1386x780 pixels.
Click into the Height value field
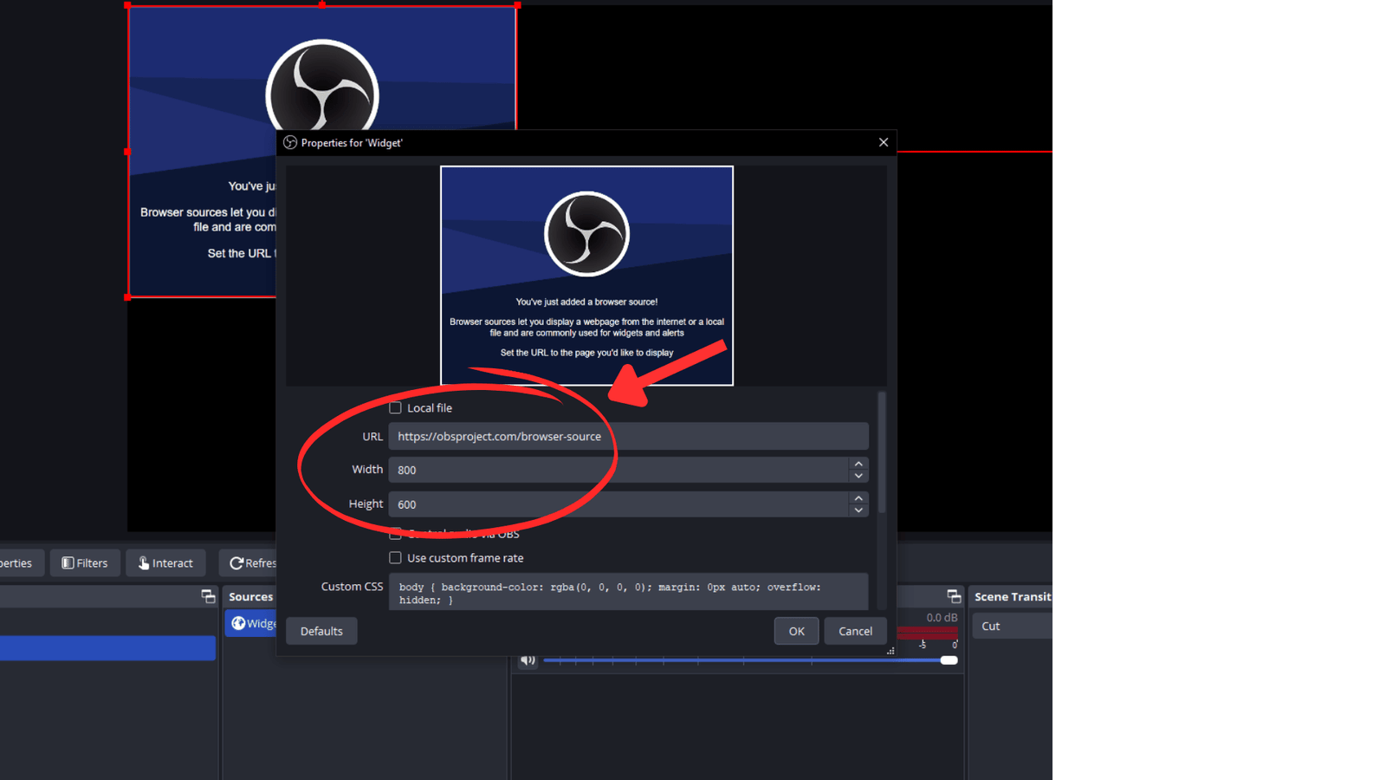pyautogui.click(x=619, y=504)
